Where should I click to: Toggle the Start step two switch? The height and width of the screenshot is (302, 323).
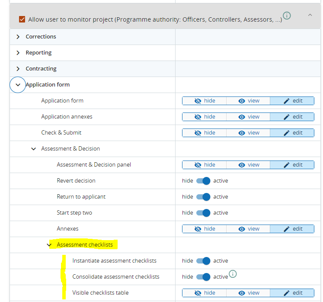203,213
